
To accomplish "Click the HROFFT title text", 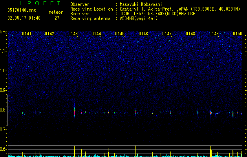I will [x=40, y=3].
